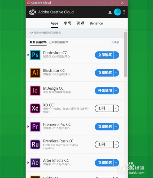Click the After Effects CC icon
Screen dimensions: 153x178
point(35,163)
